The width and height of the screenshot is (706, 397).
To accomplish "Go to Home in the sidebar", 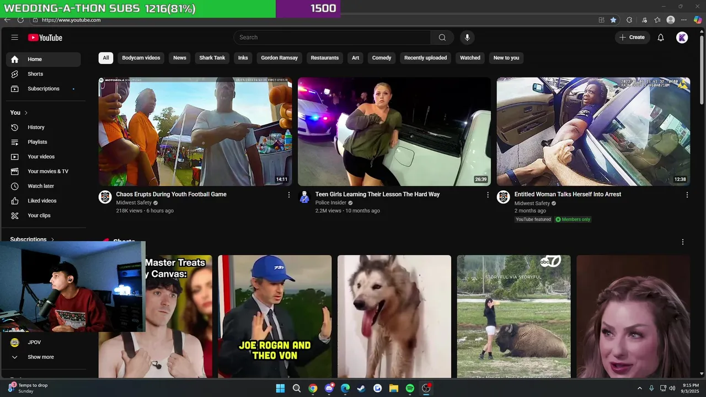I will click(44, 59).
